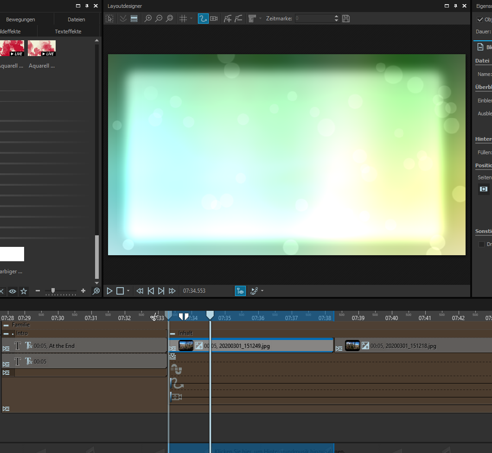The width and height of the screenshot is (492, 453).
Task: Jump to next frame in preview controls
Action: (x=161, y=291)
